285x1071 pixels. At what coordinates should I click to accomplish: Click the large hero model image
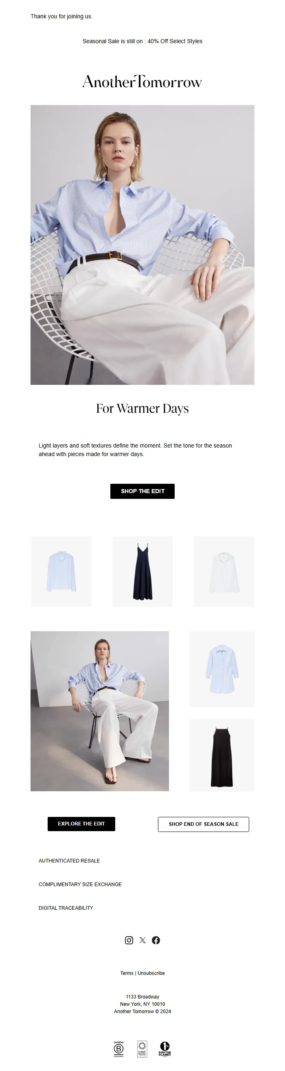tap(142, 245)
